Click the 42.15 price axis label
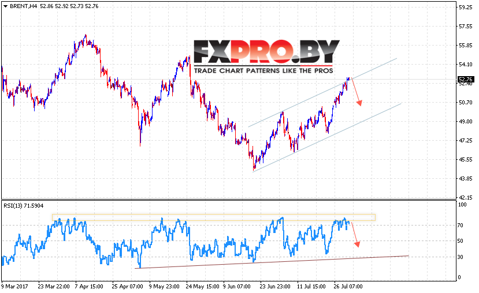479x293 pixels. pos(466,198)
